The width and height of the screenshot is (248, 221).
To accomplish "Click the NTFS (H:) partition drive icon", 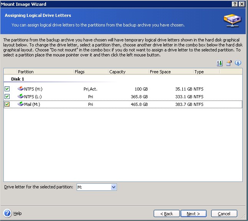I will point(21,89).
